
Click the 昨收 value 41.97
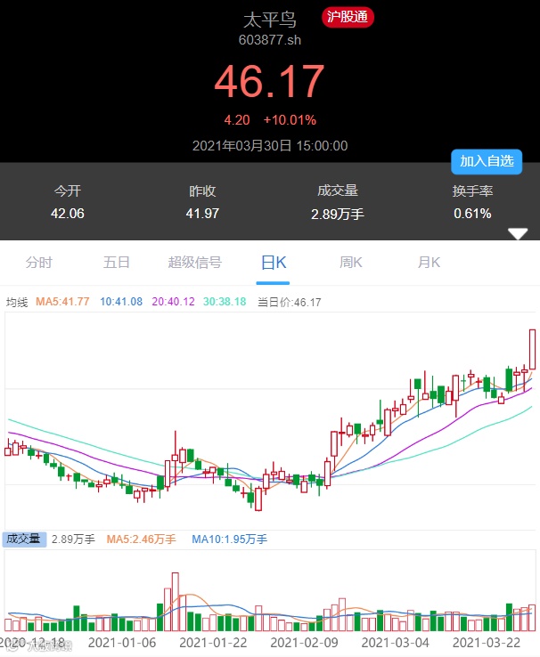coord(202,214)
